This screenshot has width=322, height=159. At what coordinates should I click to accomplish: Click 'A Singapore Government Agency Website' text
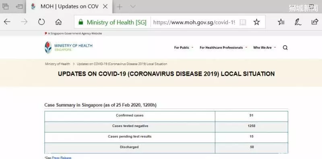tap(75, 33)
